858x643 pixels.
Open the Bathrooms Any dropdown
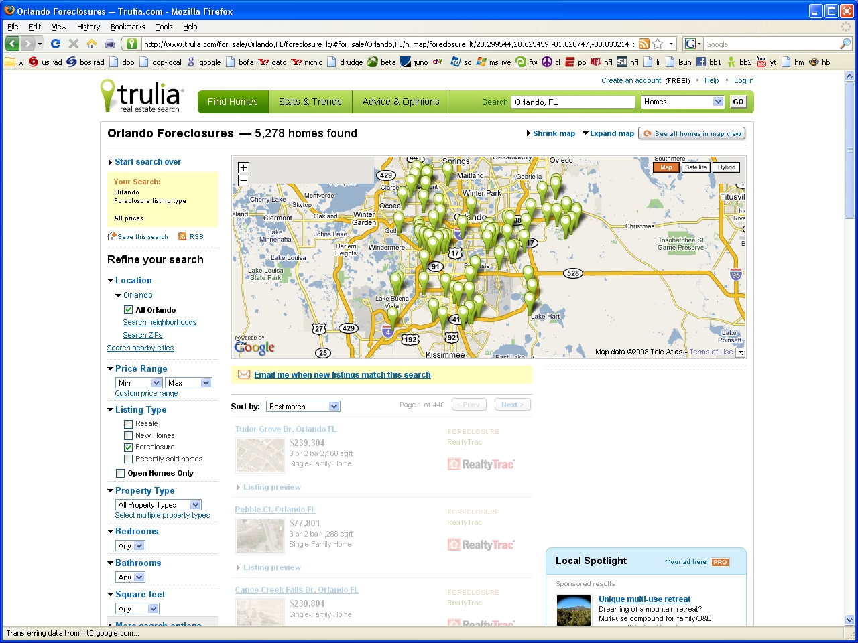pyautogui.click(x=130, y=577)
